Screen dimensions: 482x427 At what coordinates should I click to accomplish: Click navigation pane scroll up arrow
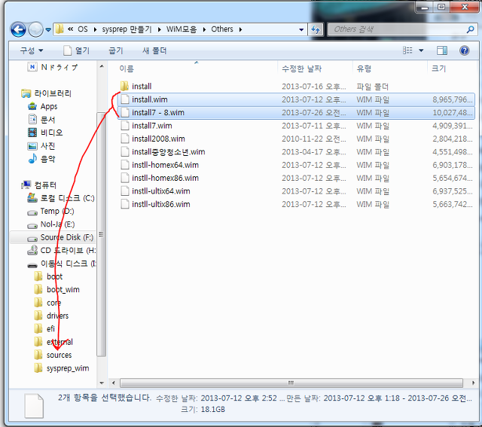pyautogui.click(x=102, y=66)
